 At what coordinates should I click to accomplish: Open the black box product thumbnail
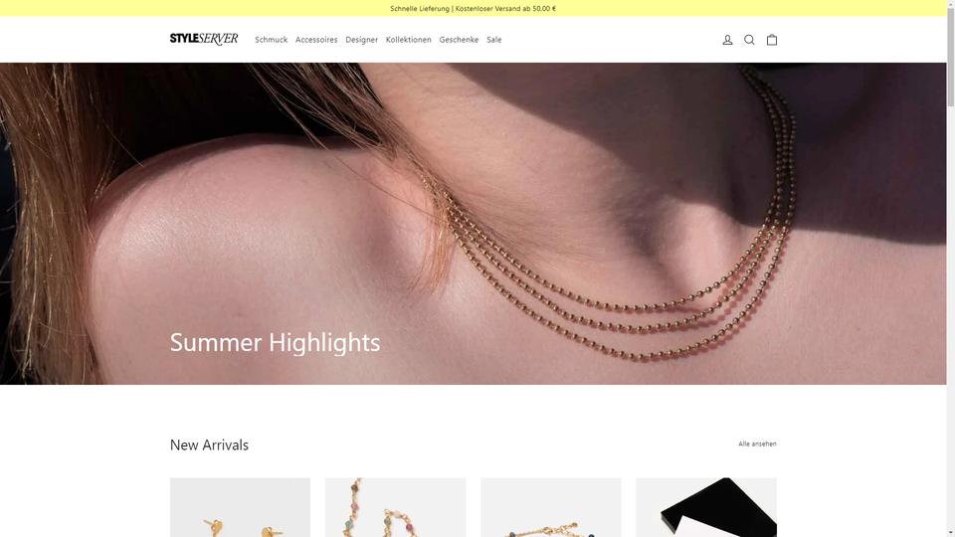706,507
